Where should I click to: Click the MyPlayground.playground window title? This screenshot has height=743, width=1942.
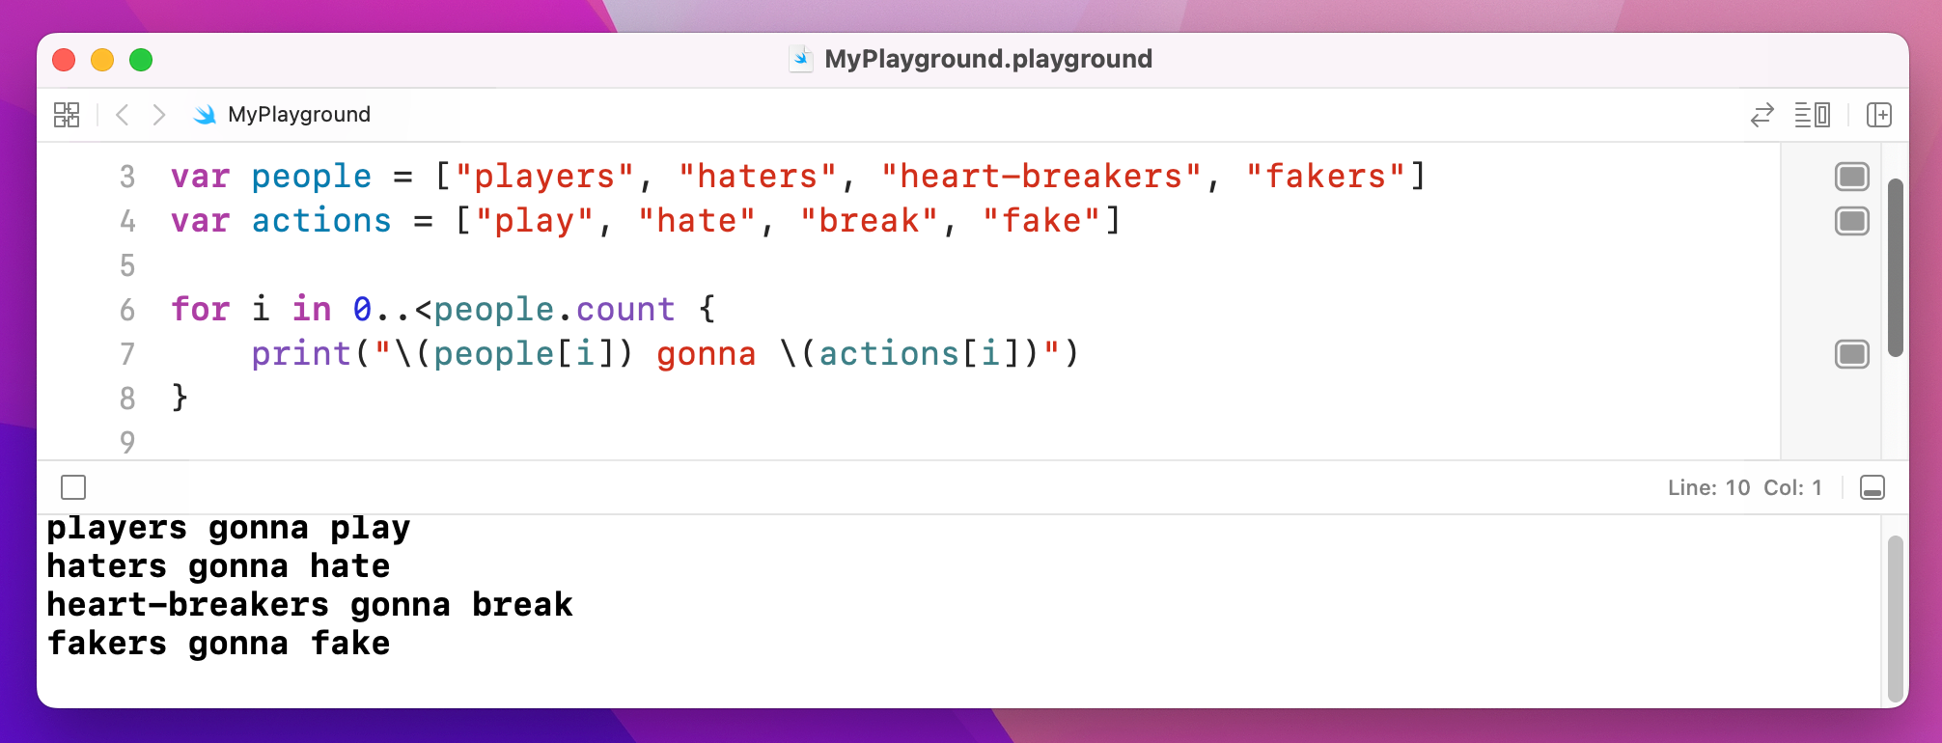(x=987, y=59)
